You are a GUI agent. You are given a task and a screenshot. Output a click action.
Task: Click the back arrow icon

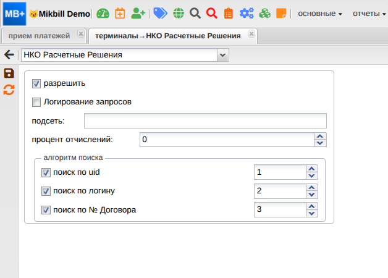pyautogui.click(x=9, y=54)
